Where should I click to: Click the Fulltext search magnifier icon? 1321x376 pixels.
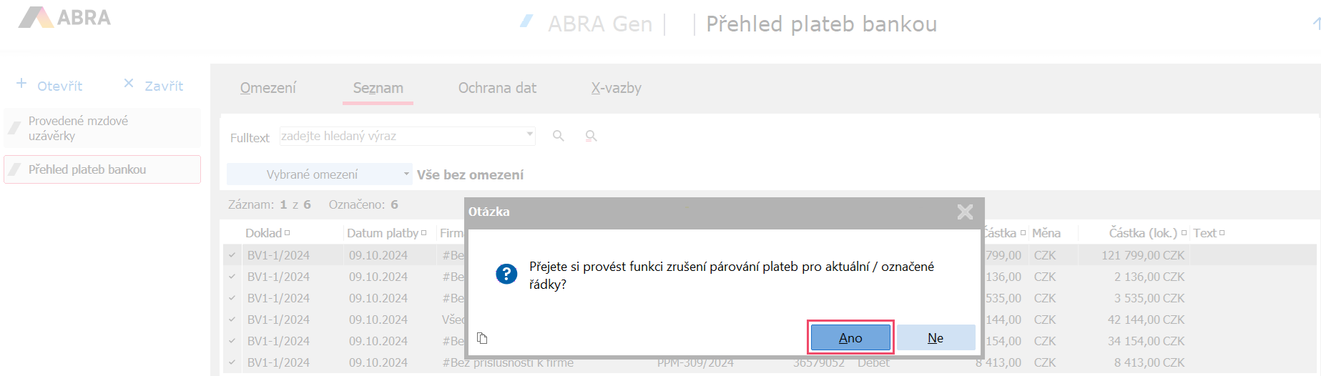click(559, 136)
